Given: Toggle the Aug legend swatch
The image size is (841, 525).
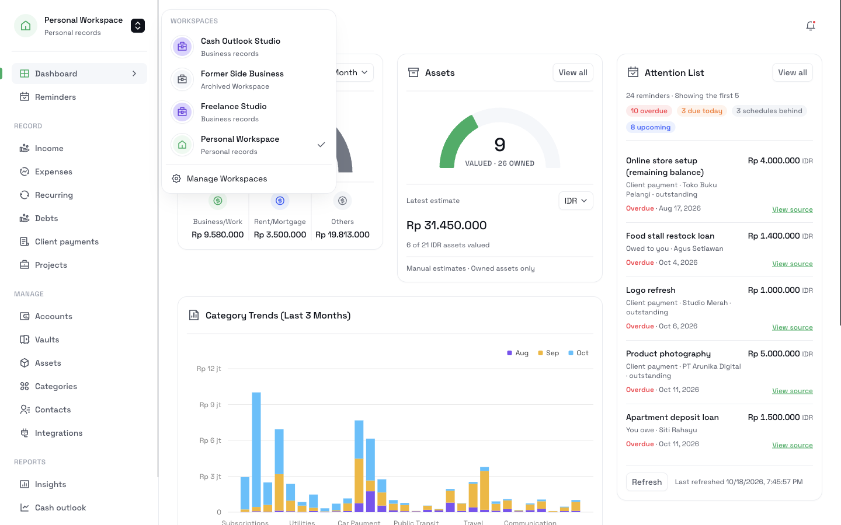Looking at the screenshot, I should 510,353.
